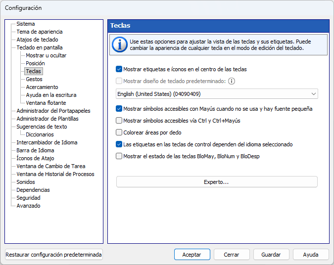Viewport: 334px width, 265px height.
Task: Select Acercamiento in the tree
Action: [42, 87]
